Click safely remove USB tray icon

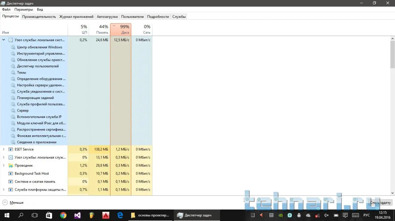pos(299,215)
